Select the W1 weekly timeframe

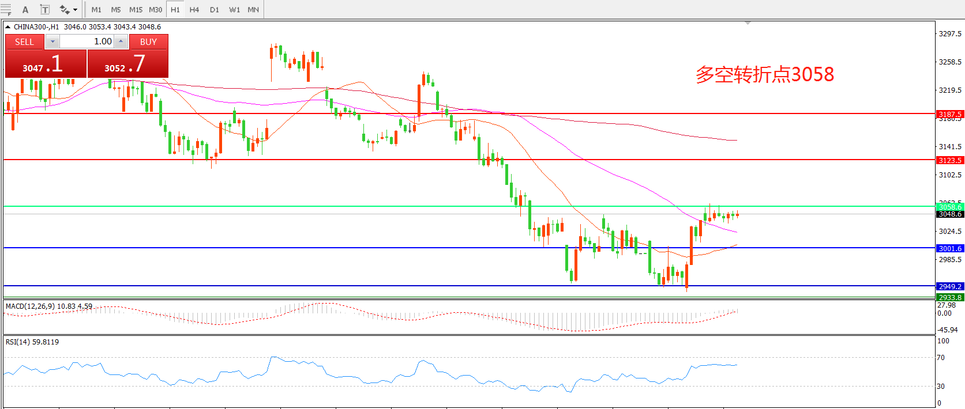coord(234,10)
